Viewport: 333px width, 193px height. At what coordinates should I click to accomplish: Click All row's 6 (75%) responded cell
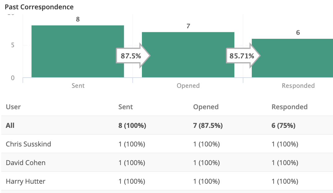(283, 125)
